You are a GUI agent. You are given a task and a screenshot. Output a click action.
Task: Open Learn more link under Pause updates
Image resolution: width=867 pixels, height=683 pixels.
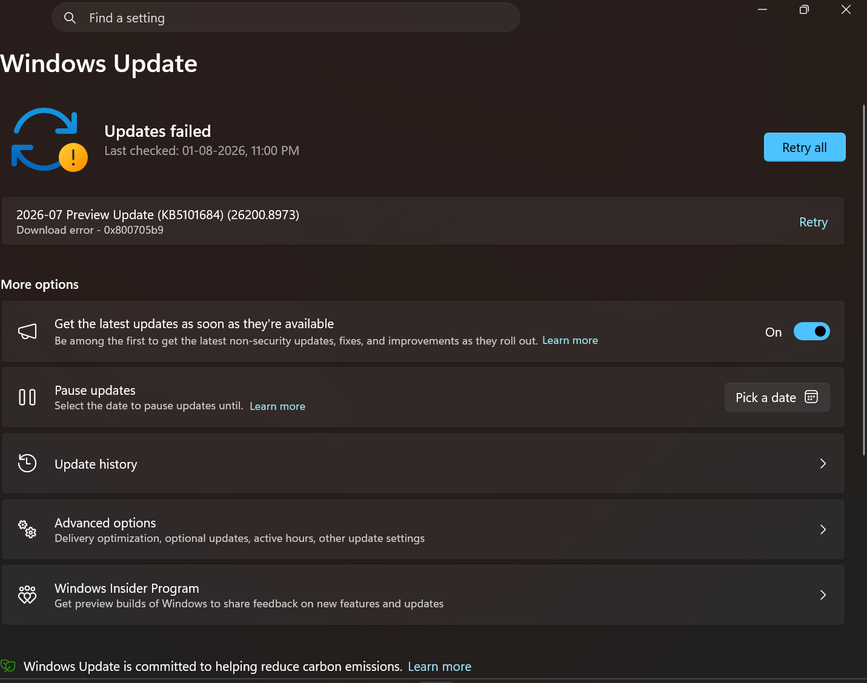277,406
